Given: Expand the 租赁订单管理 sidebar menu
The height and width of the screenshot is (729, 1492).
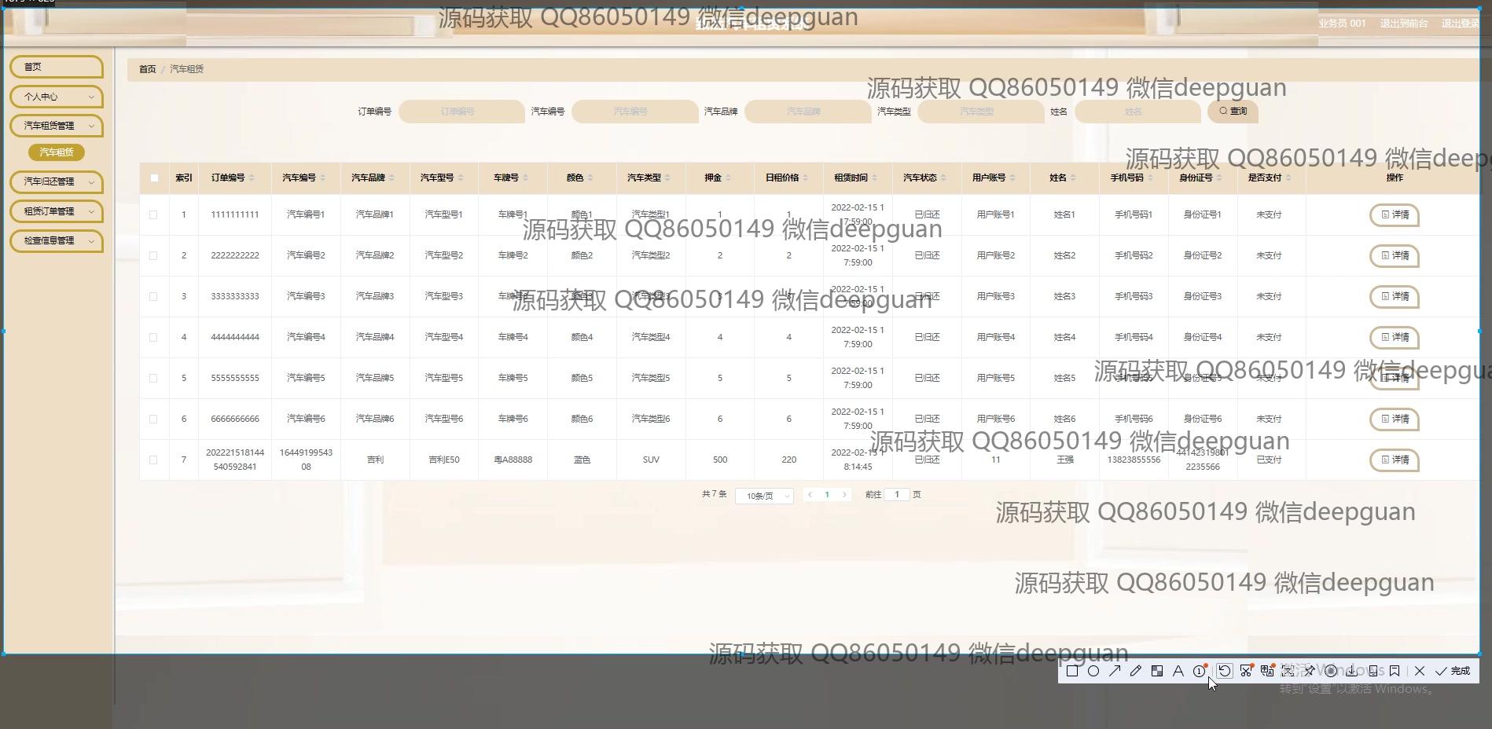Looking at the screenshot, I should 57,211.
